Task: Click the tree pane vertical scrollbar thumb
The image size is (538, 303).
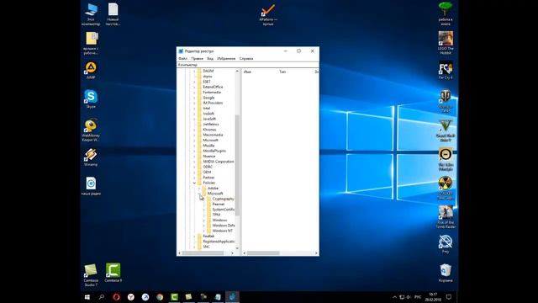Action: [237, 165]
